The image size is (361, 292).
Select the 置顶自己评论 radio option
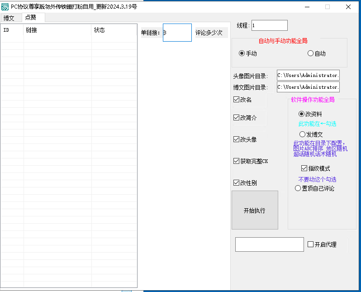click(298, 188)
